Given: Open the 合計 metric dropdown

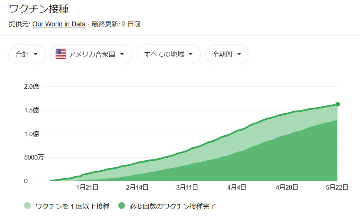Looking at the screenshot, I should pyautogui.click(x=27, y=54).
